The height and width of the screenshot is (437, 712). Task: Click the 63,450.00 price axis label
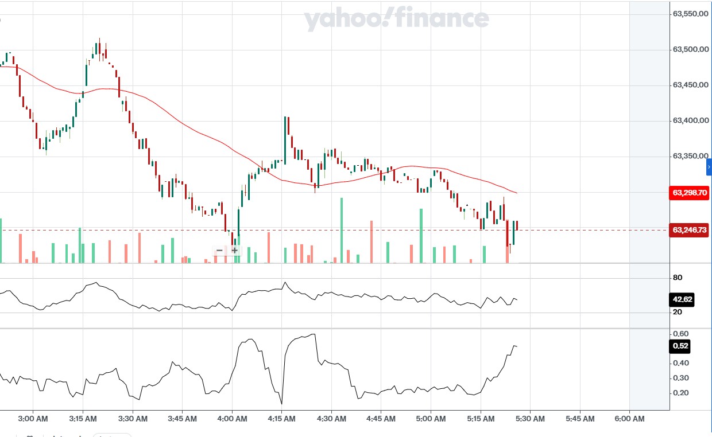point(690,85)
